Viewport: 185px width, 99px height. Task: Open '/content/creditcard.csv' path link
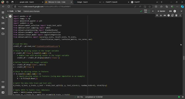pos(47,46)
